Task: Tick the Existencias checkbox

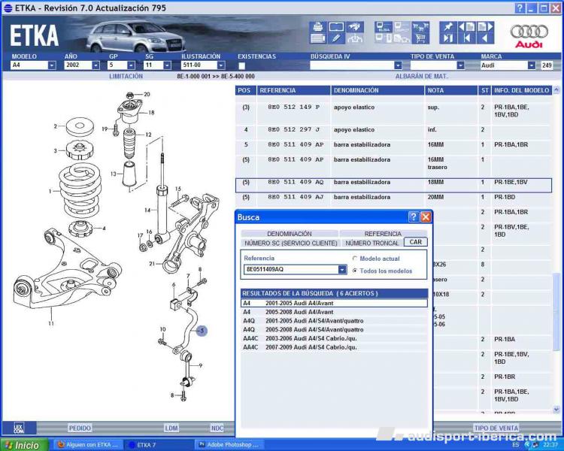Action: coord(241,65)
